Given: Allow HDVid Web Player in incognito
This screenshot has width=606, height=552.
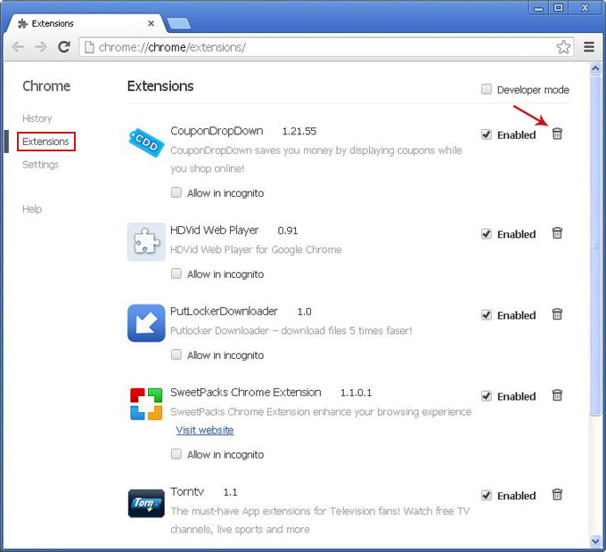Looking at the screenshot, I should pos(176,273).
